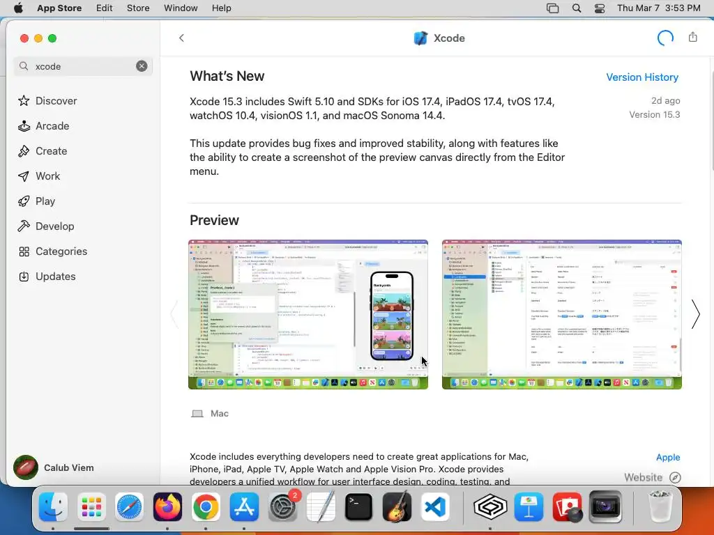Open the Apple menu
This screenshot has height=535, width=714.
[18, 8]
